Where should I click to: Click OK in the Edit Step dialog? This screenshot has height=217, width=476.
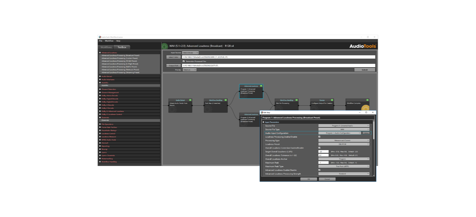tap(309, 179)
